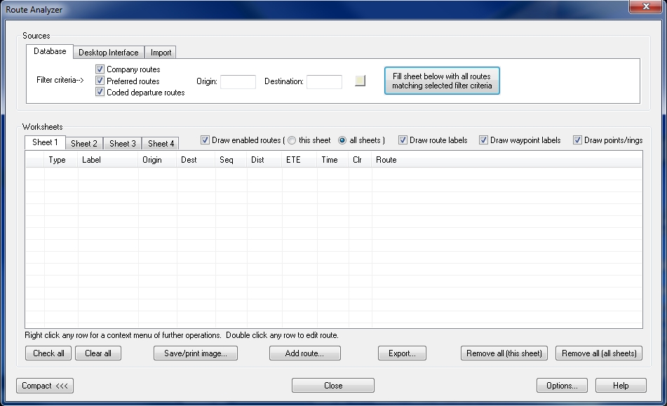This screenshot has width=667, height=406.
Task: Switch to the Database tab
Action: click(50, 51)
